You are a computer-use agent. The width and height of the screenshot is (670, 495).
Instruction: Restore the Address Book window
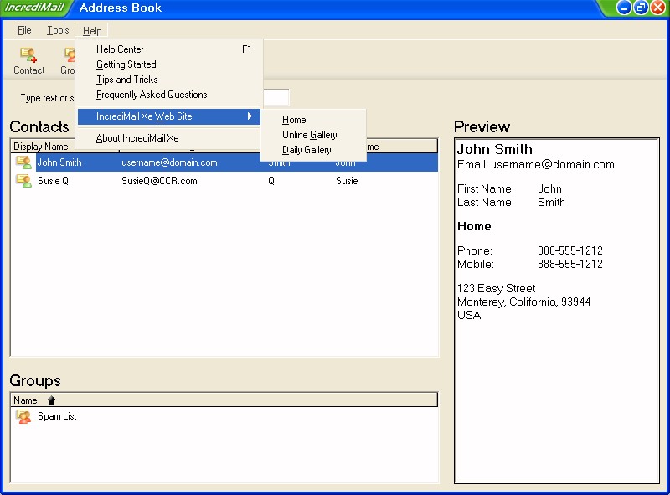641,8
